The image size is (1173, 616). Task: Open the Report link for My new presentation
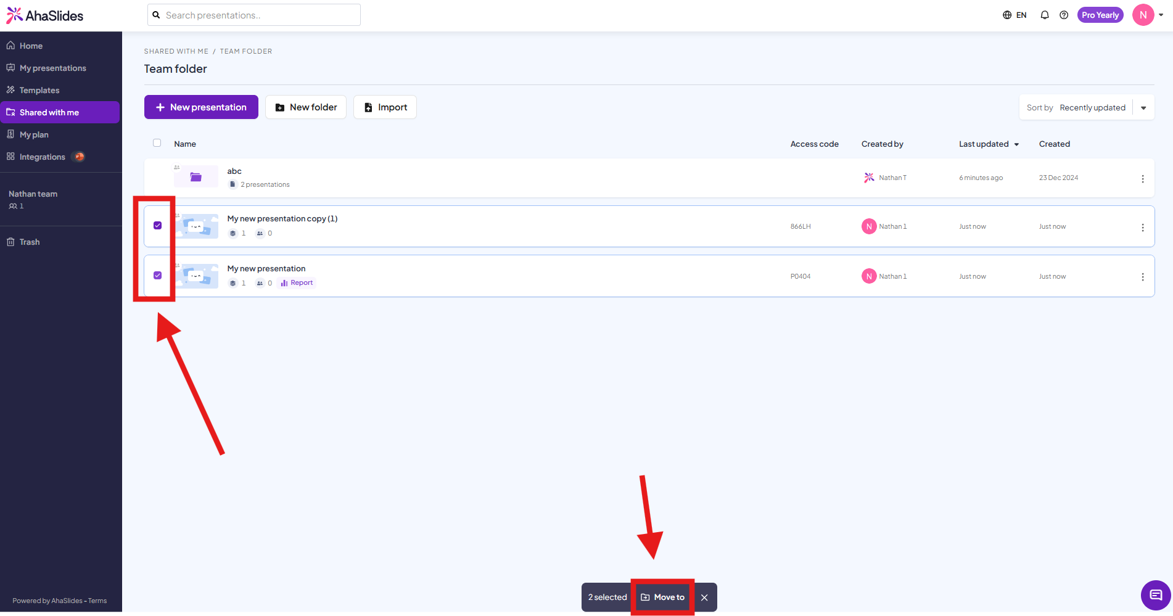coord(297,283)
